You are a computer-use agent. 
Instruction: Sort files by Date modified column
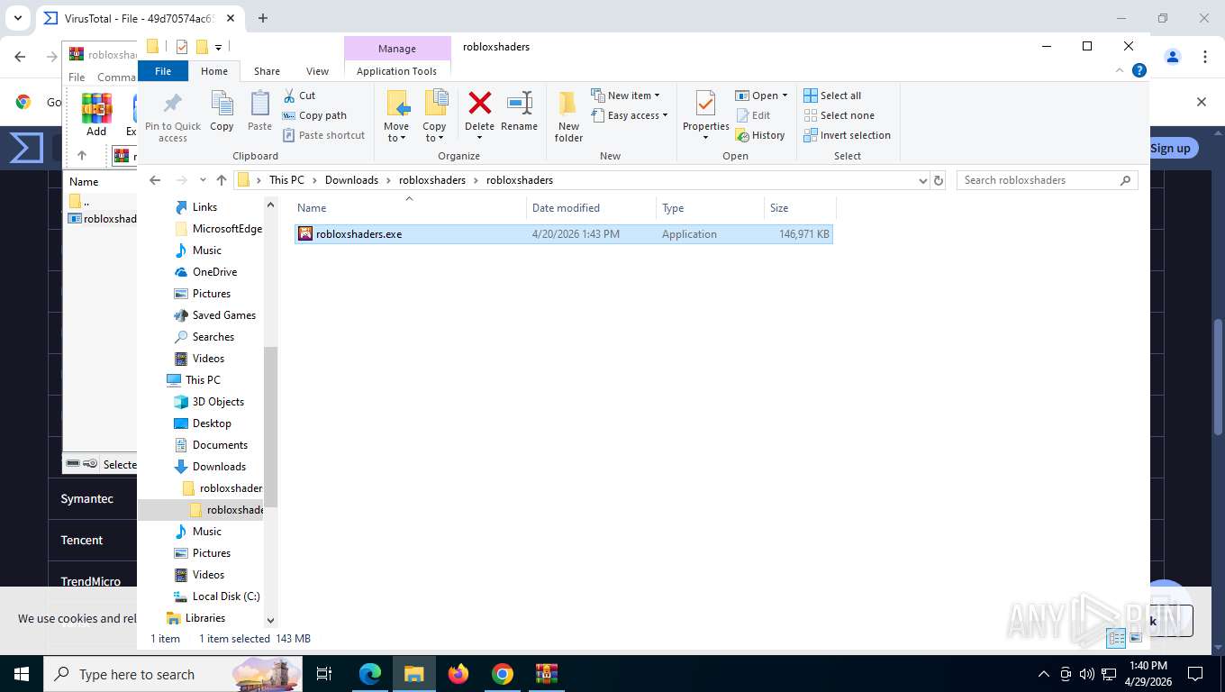(591, 208)
